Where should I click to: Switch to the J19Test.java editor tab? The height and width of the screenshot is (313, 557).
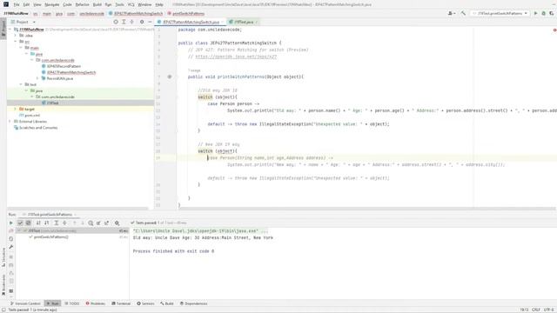[244, 22]
